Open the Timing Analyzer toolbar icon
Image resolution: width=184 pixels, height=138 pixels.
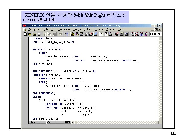pos(91,34)
